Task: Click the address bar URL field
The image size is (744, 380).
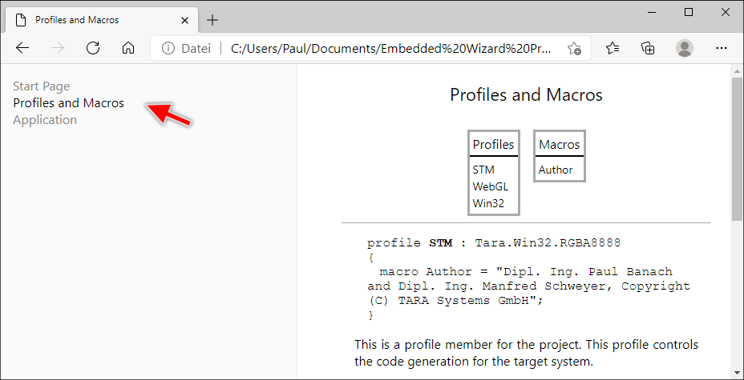Action: click(x=390, y=49)
